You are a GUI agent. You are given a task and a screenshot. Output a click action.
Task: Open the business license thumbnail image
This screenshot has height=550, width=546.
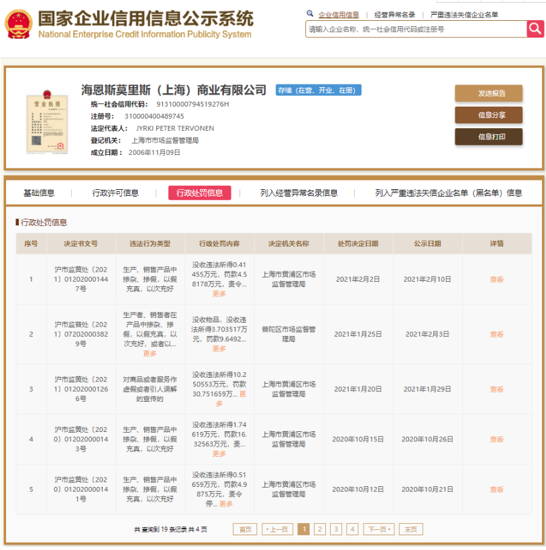tap(47, 121)
